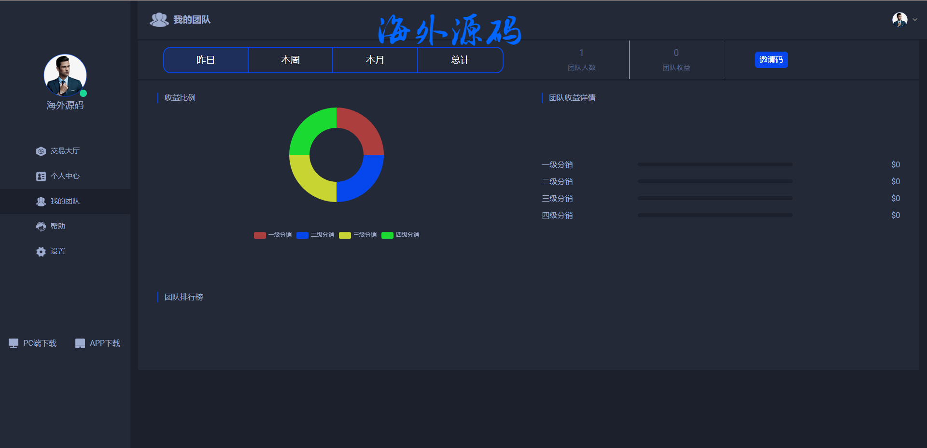Viewport: 927px width, 448px height.
Task: Click the 邀请码 invite code button
Action: [x=771, y=60]
